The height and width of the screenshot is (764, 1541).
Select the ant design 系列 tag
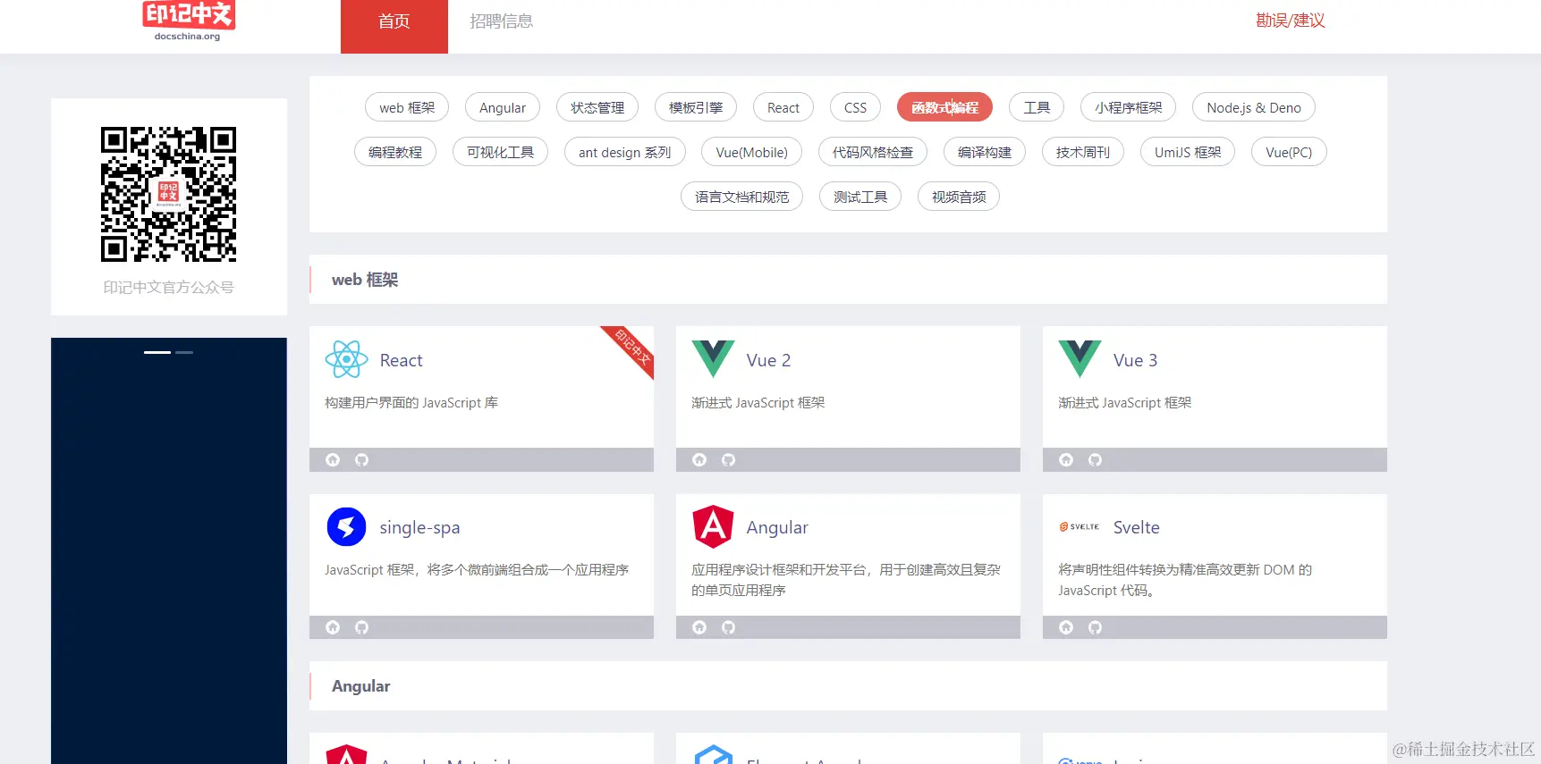click(625, 152)
